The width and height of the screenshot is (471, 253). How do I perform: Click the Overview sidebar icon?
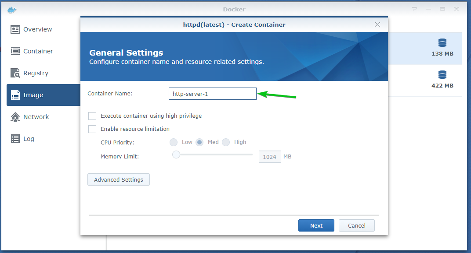(x=15, y=29)
